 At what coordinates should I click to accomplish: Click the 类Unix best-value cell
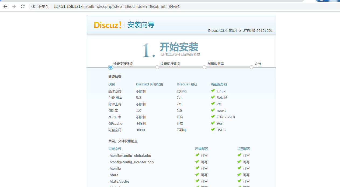pyautogui.click(x=182, y=91)
